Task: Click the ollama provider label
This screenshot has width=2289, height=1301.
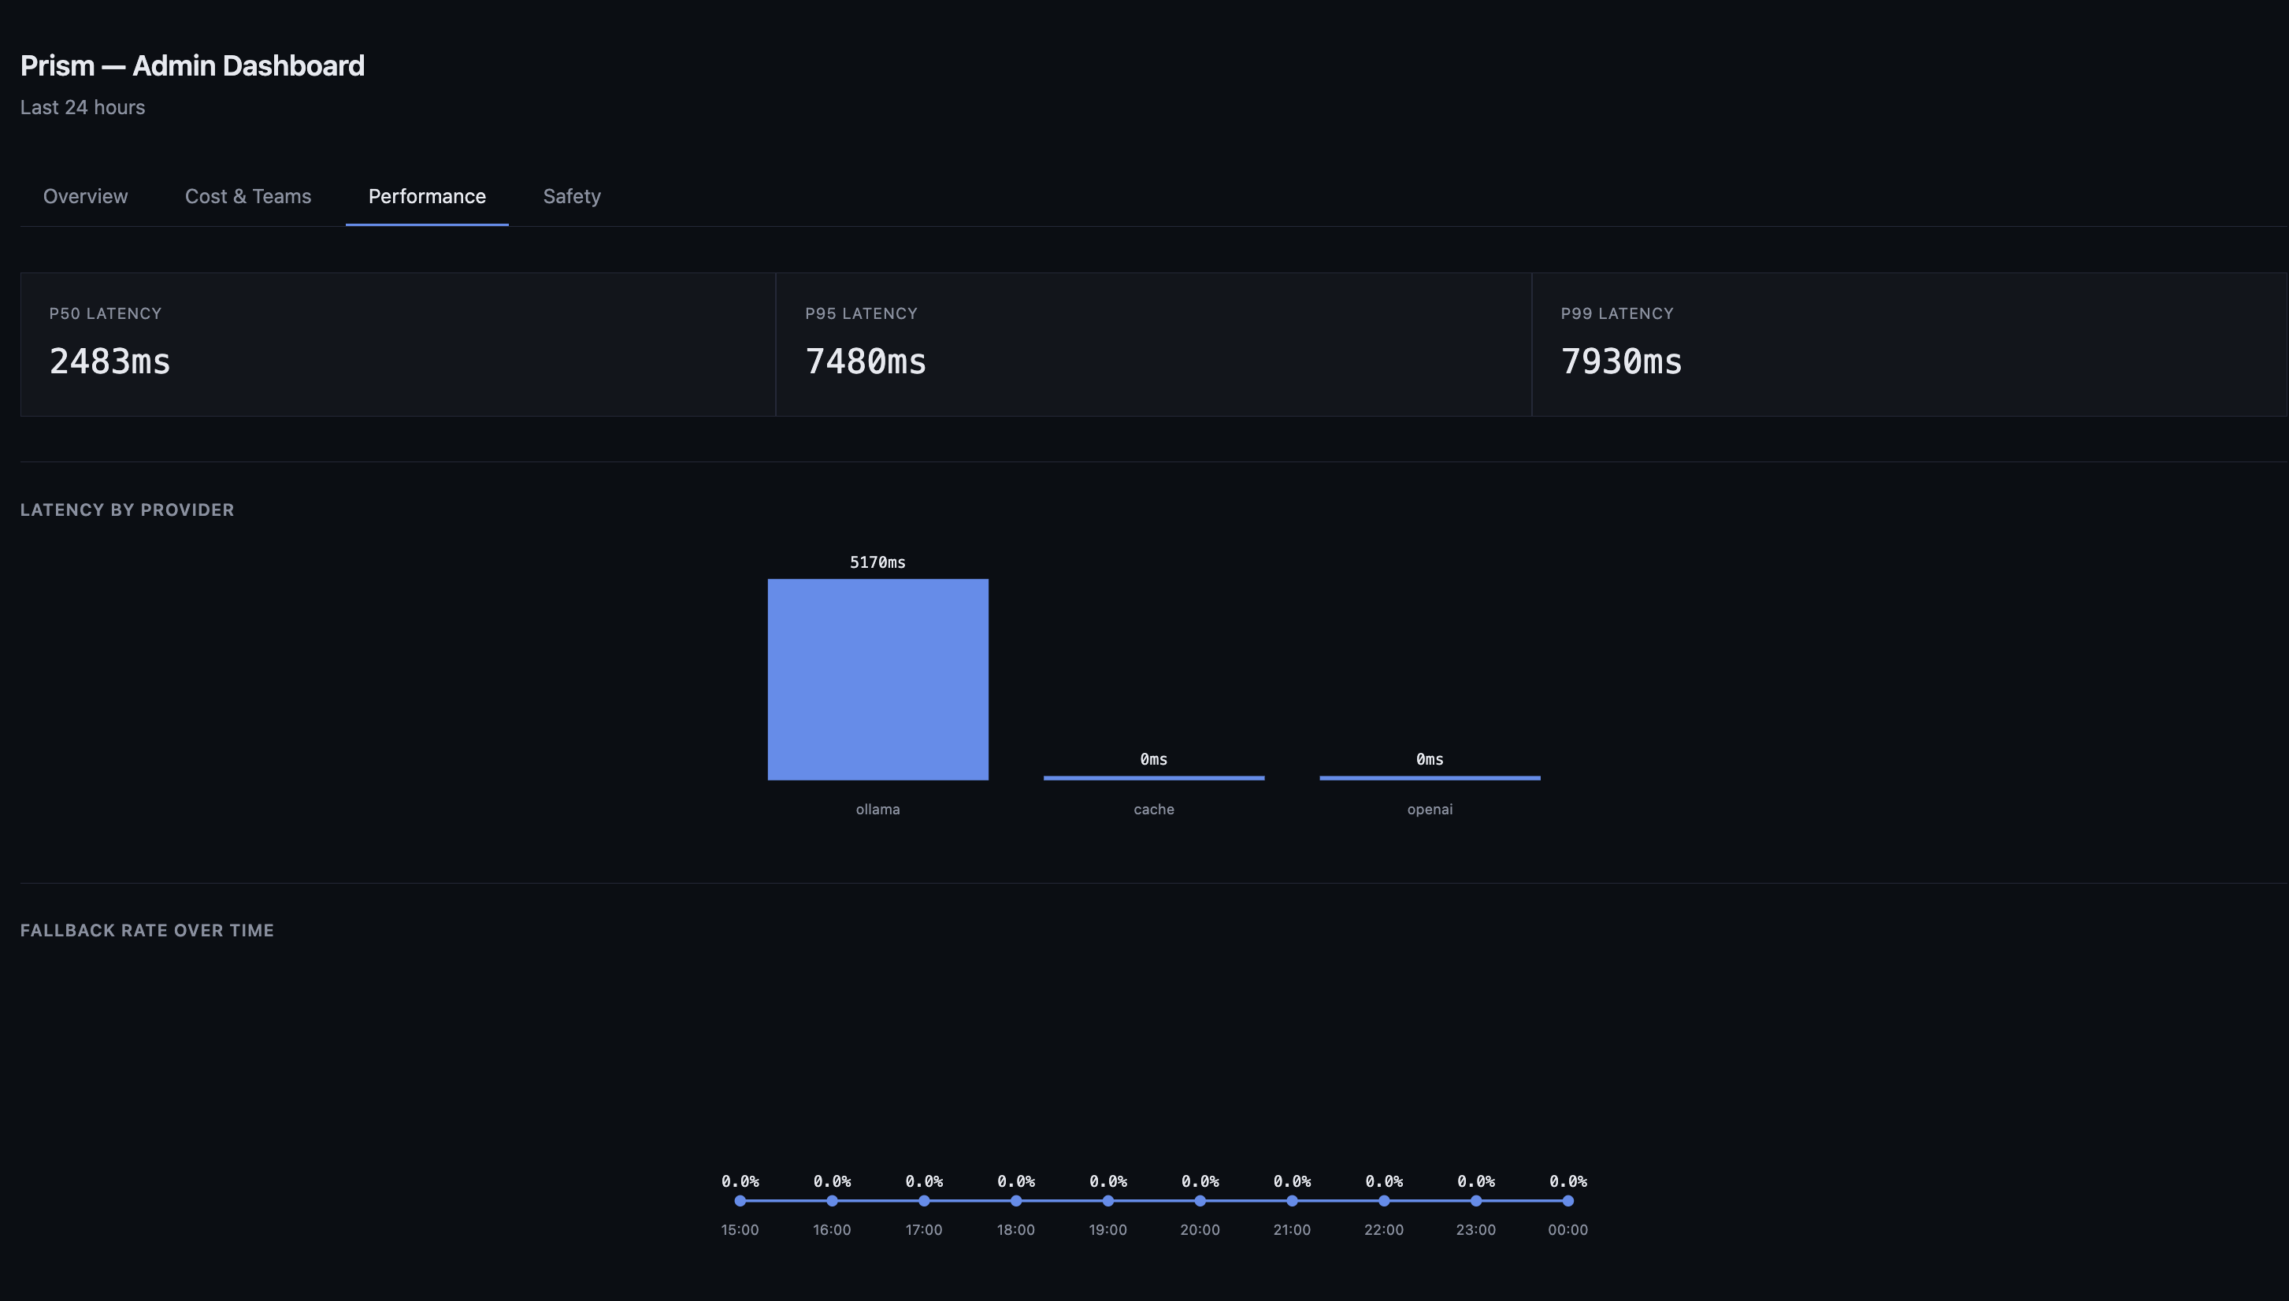Action: point(878,810)
